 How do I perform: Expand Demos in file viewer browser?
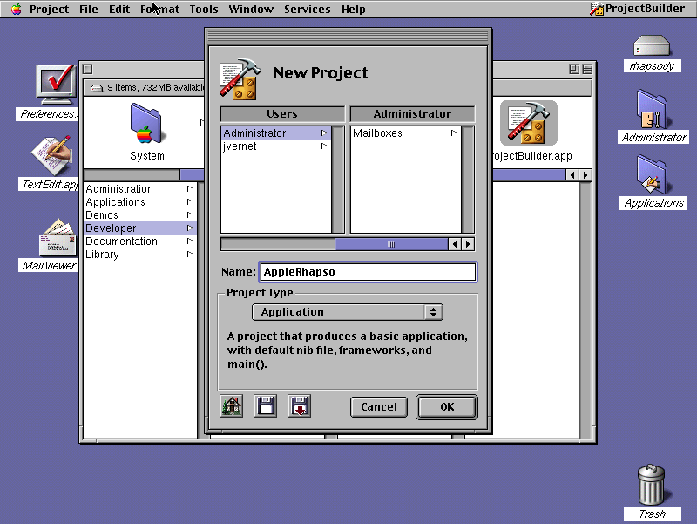(189, 214)
